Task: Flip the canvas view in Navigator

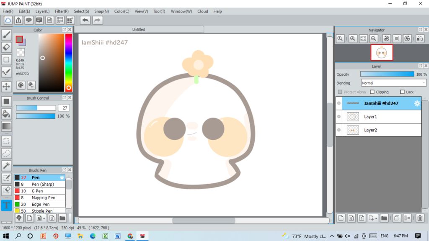Action: tap(420, 38)
